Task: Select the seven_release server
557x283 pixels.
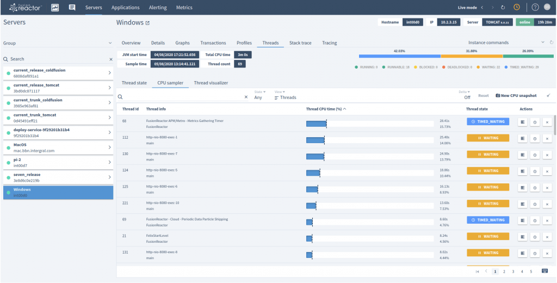Action: click(58, 177)
